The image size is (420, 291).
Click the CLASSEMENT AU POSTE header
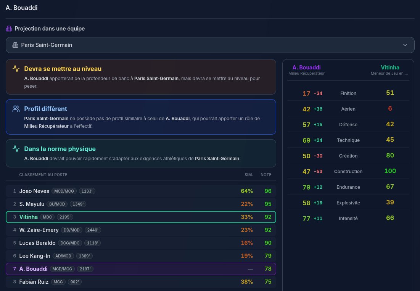click(x=43, y=175)
